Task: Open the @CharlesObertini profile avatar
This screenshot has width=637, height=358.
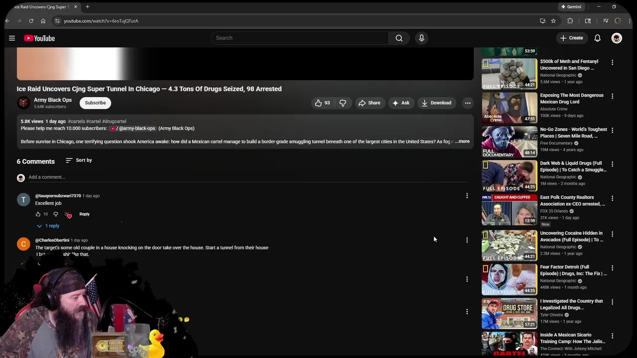Action: (x=23, y=244)
